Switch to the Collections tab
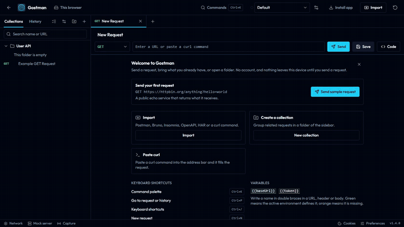Viewport: 404px width, 227px height. [x=14, y=22]
